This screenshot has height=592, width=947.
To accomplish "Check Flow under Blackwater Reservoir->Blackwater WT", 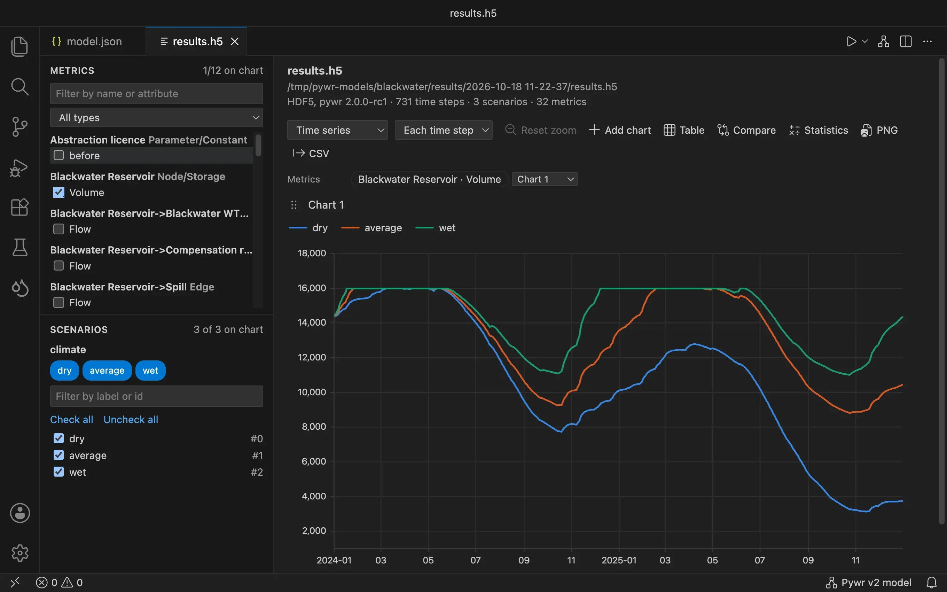I will 59,229.
